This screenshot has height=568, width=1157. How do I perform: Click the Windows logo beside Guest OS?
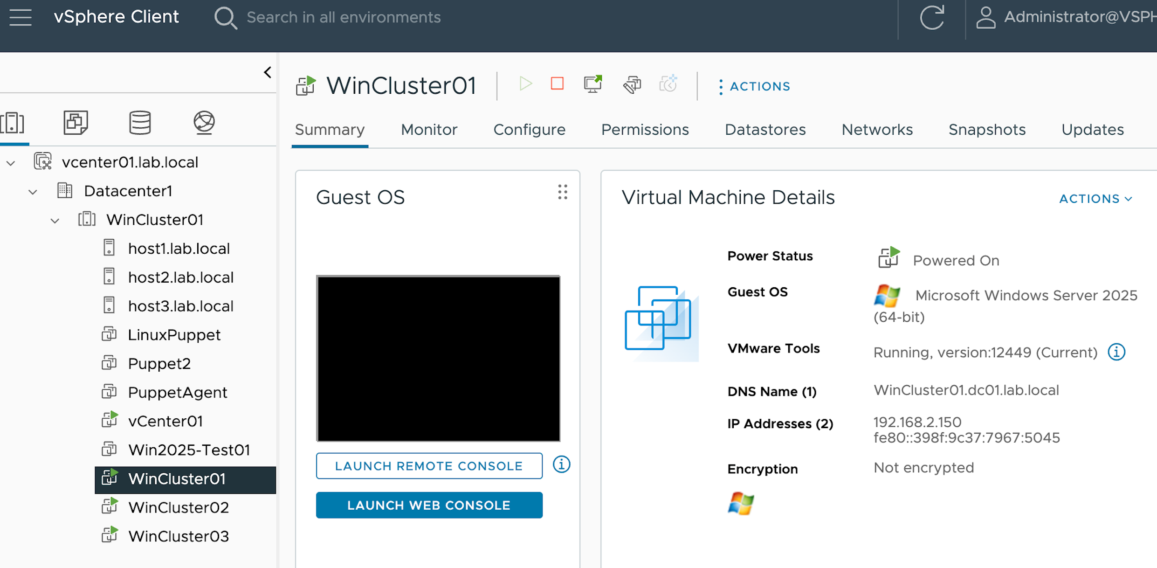coord(887,296)
